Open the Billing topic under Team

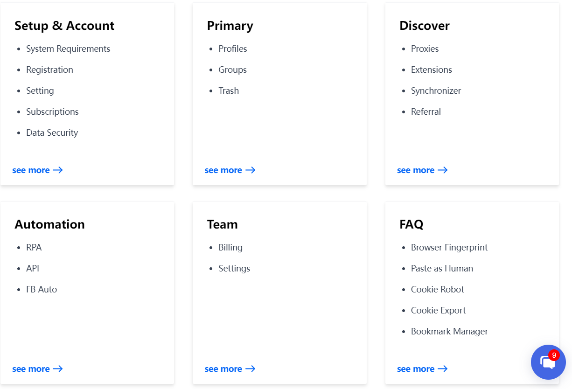tap(230, 247)
